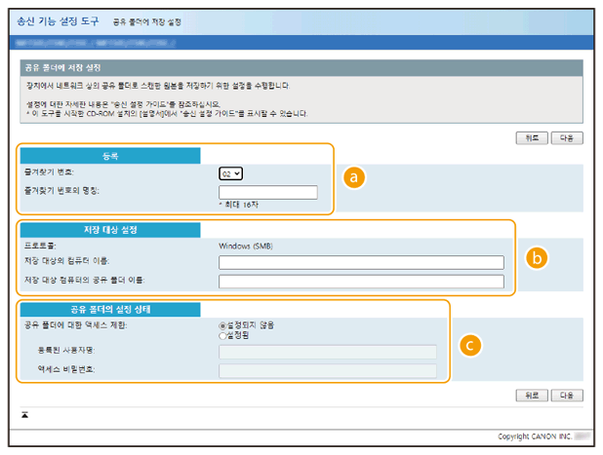This screenshot has width=603, height=455.
Task: Click the orange callout marker c
Action: [x=470, y=345]
